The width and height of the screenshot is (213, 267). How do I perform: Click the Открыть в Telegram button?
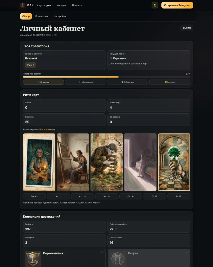[x=177, y=5]
